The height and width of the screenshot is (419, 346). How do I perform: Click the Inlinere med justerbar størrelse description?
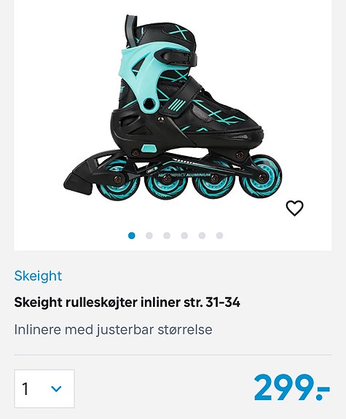[114, 329]
